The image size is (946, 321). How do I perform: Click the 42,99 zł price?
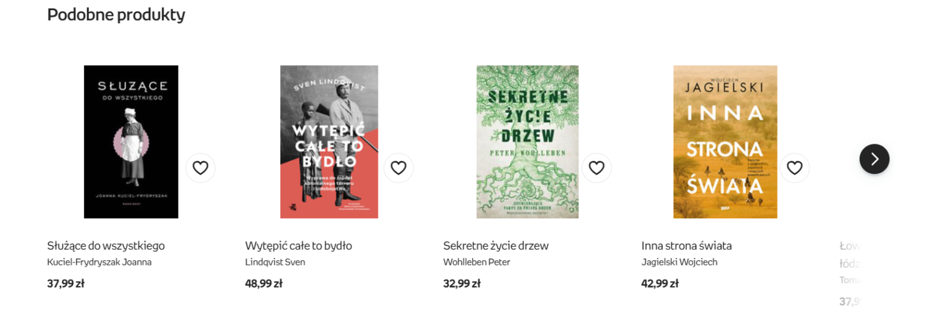click(x=660, y=284)
